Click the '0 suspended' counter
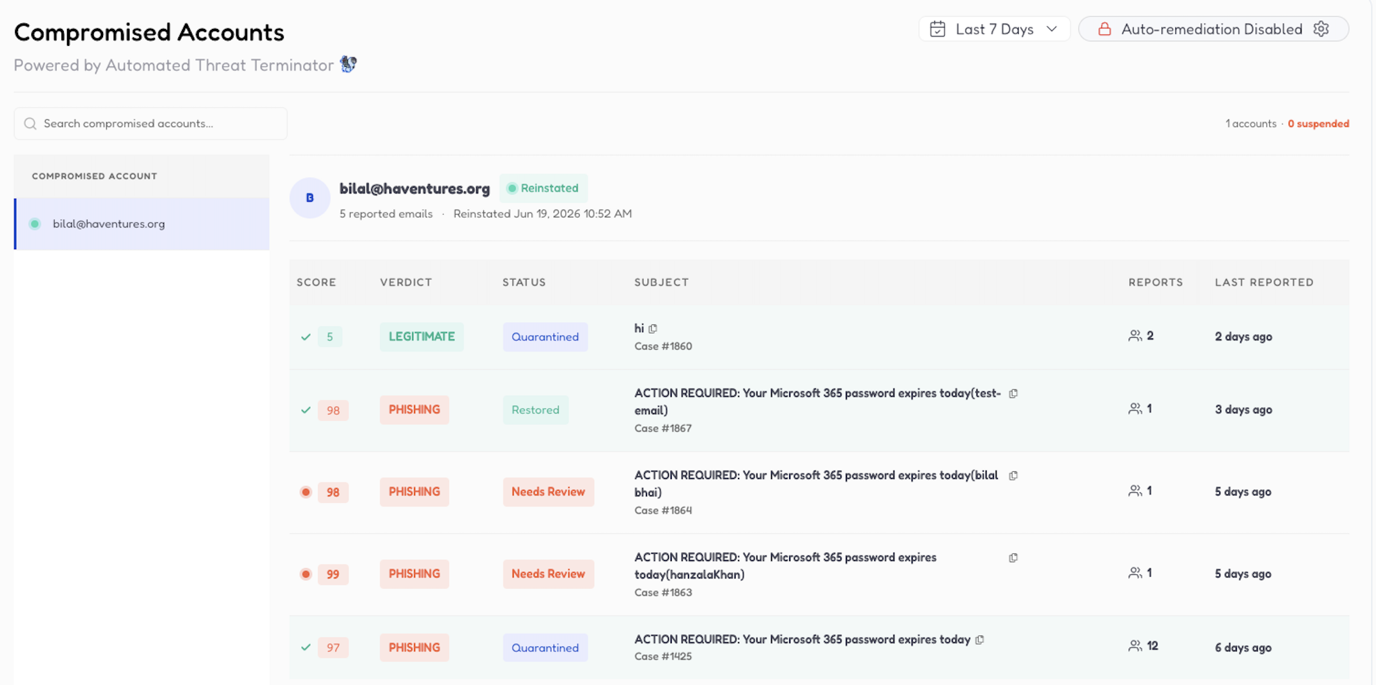Screen dimensions: 1376x685 coord(1318,123)
